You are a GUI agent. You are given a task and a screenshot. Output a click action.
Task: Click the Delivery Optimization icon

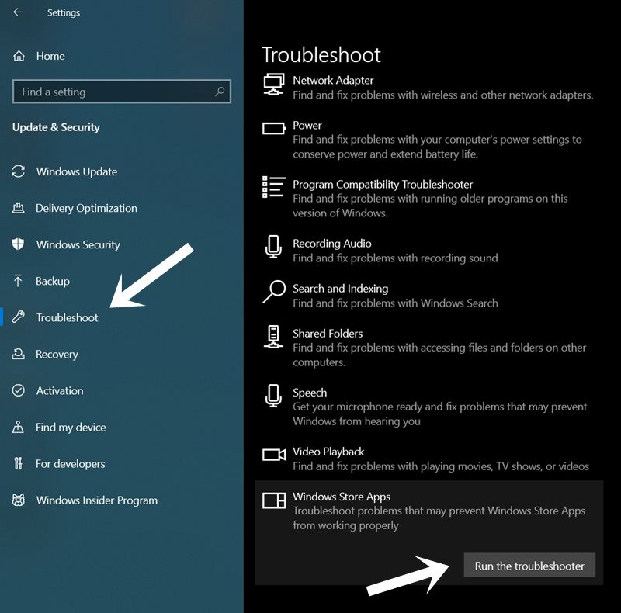(x=18, y=208)
